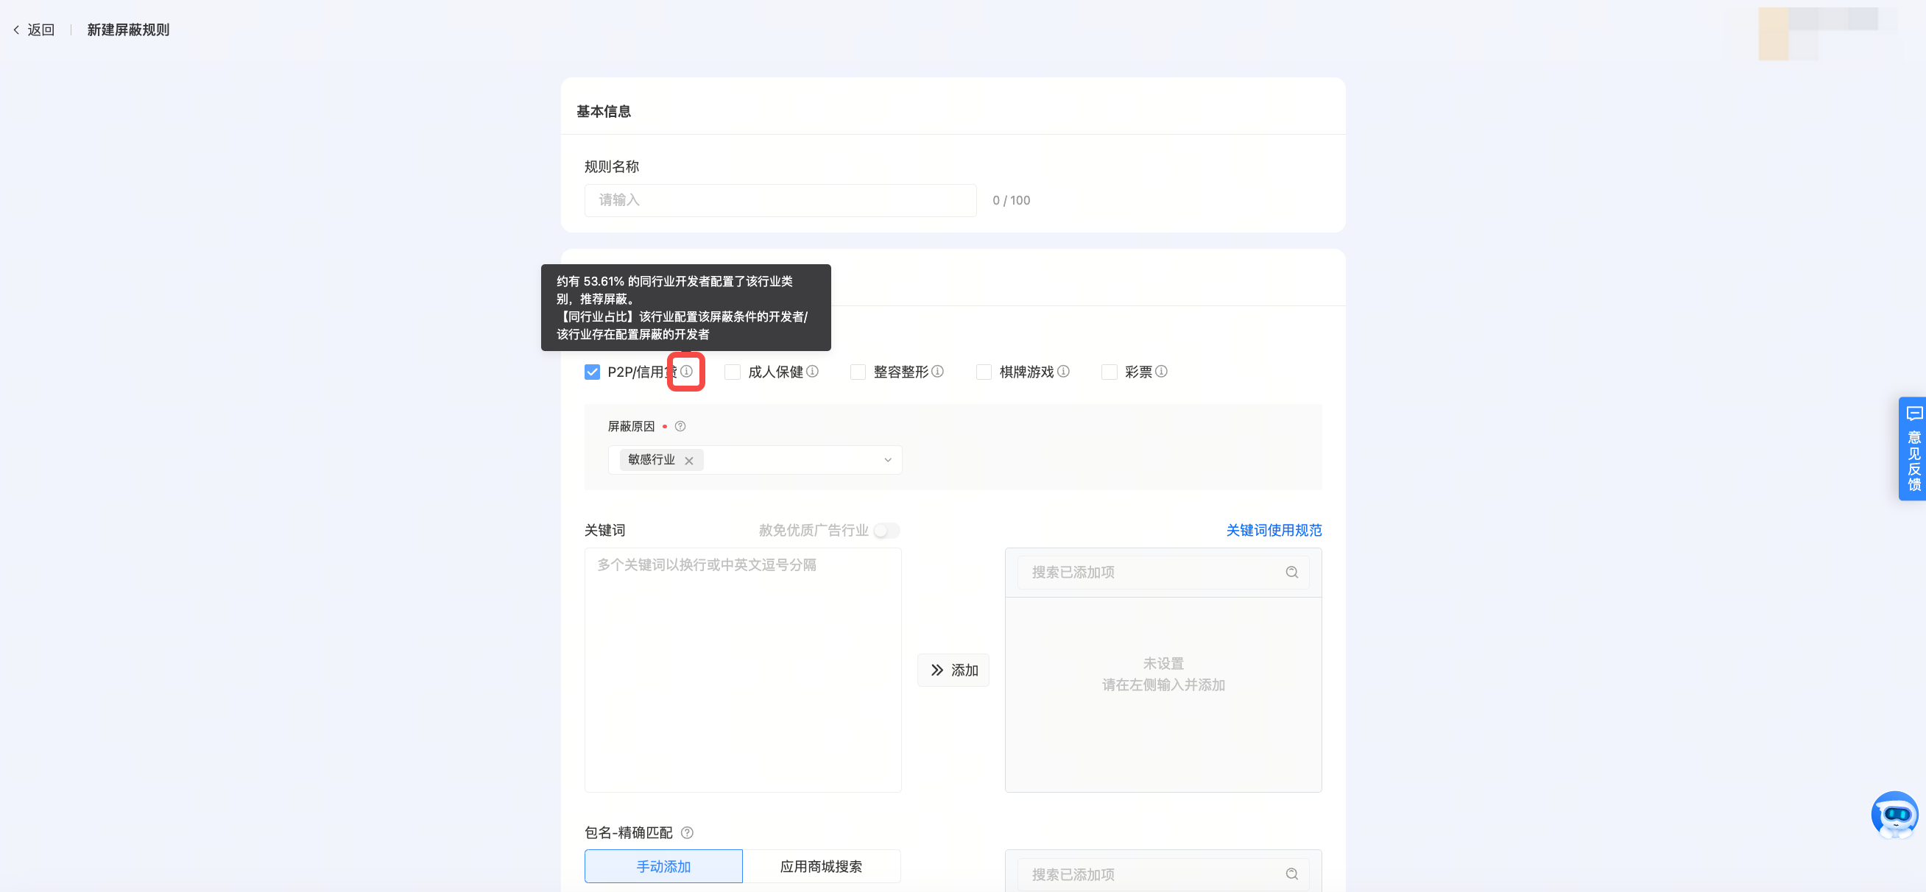Viewport: 1926px width, 892px height.
Task: Select the 手动添加 tab
Action: click(663, 866)
